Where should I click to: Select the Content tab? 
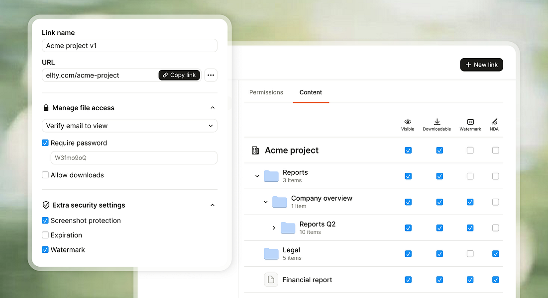click(x=311, y=92)
